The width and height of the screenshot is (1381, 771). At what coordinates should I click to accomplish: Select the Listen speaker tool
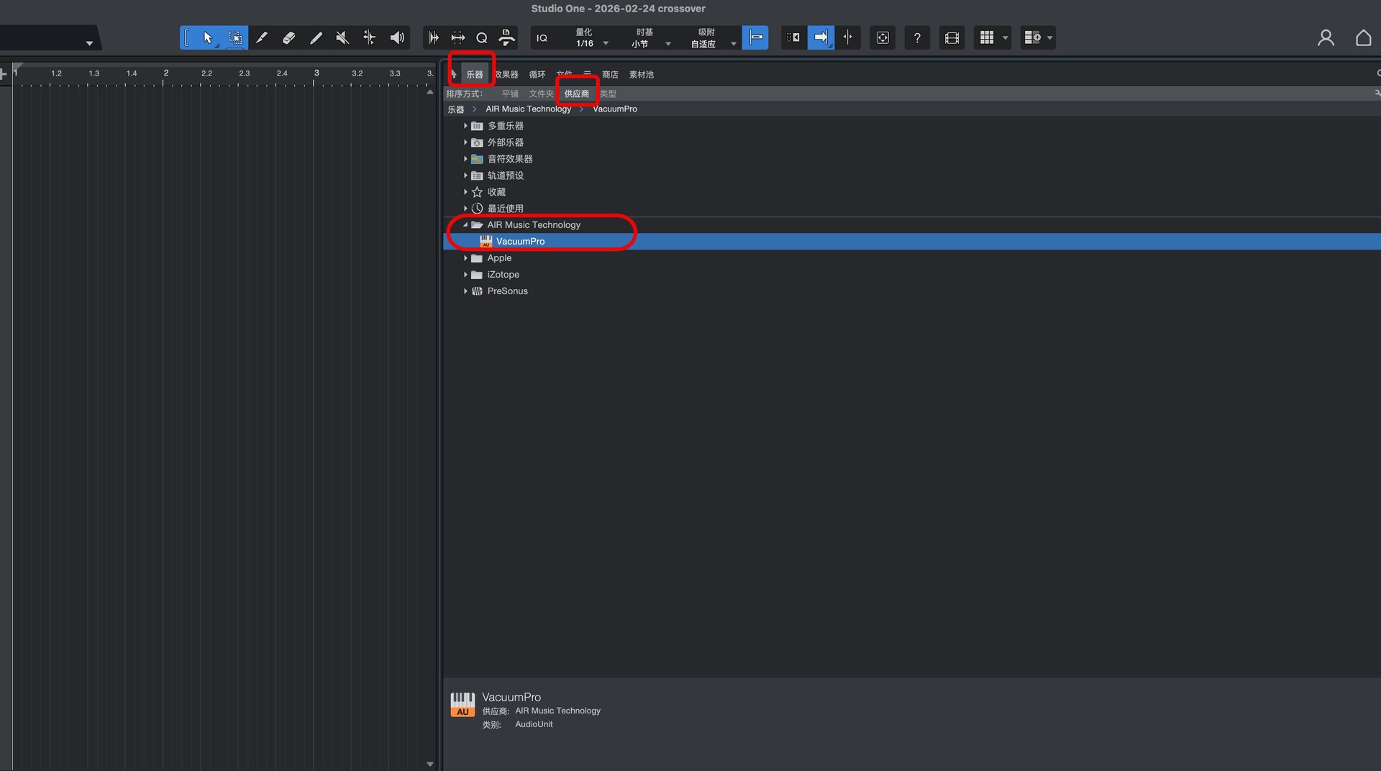coord(397,38)
